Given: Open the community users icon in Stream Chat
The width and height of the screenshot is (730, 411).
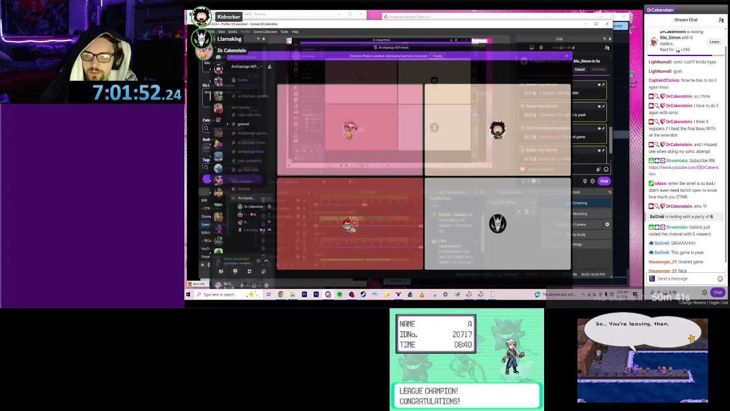Looking at the screenshot, I should pos(721,20).
